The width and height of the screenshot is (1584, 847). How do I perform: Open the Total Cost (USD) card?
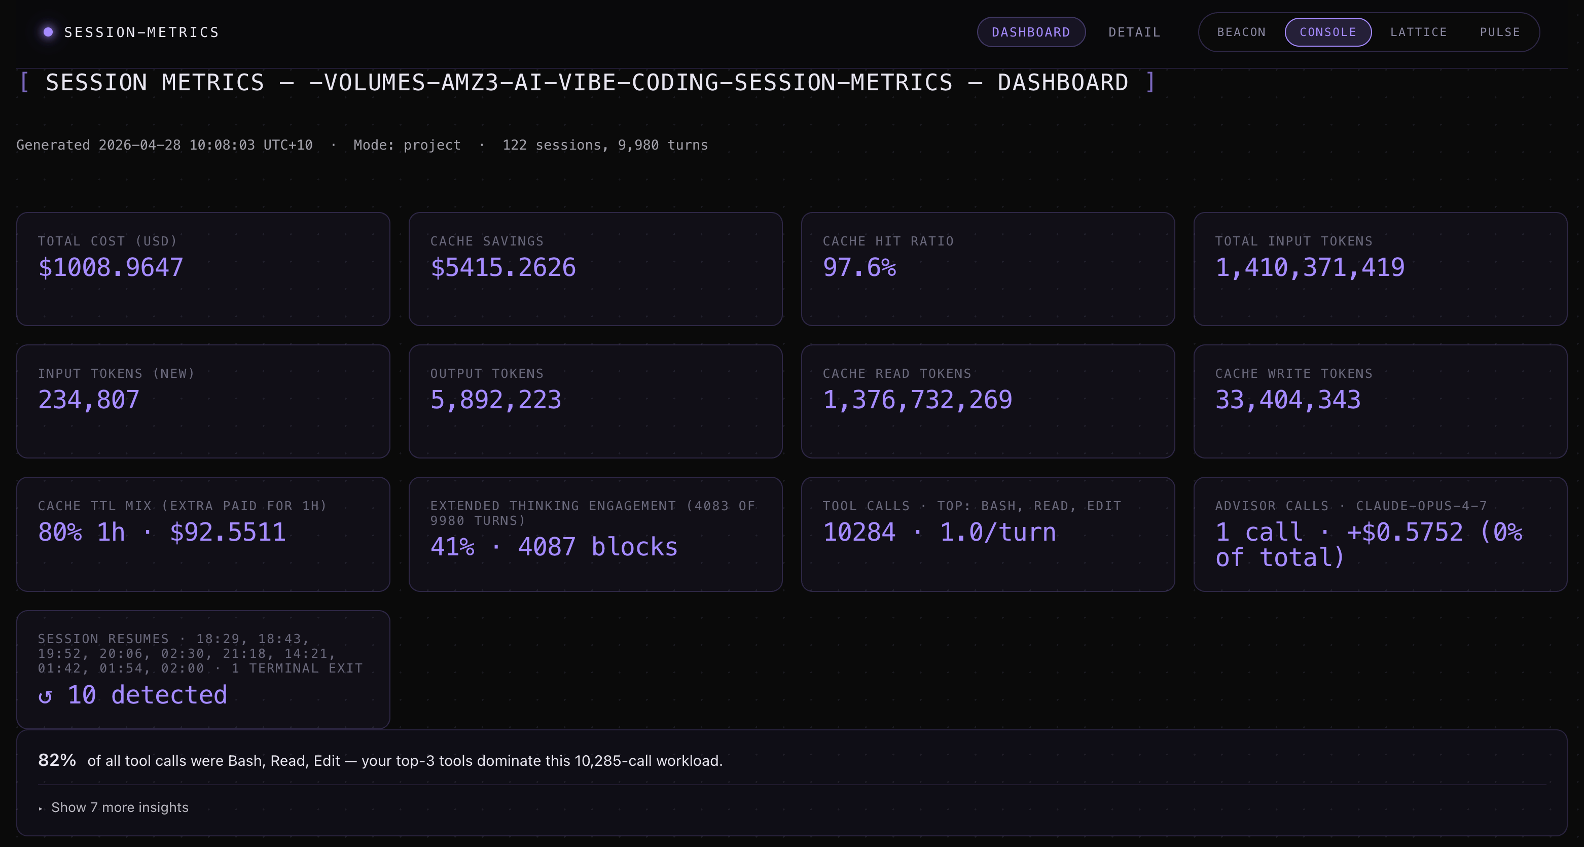click(x=203, y=269)
